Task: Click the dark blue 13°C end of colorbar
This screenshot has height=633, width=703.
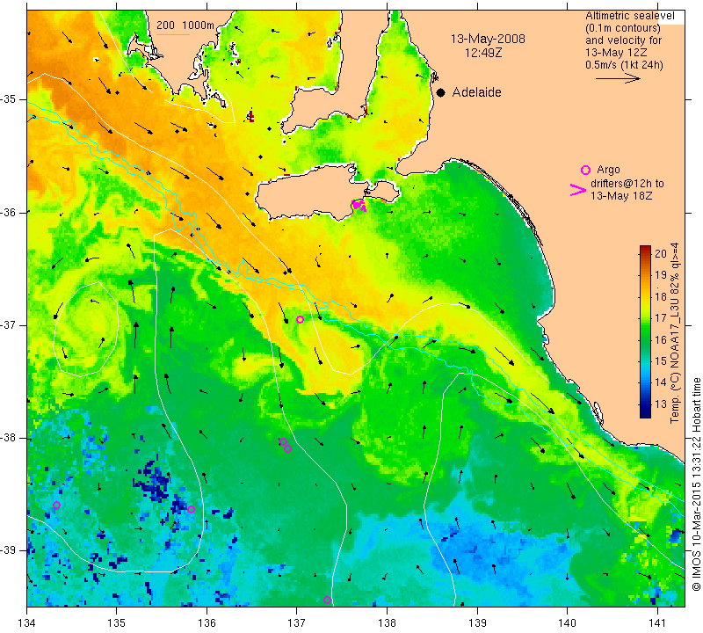Action: point(645,411)
